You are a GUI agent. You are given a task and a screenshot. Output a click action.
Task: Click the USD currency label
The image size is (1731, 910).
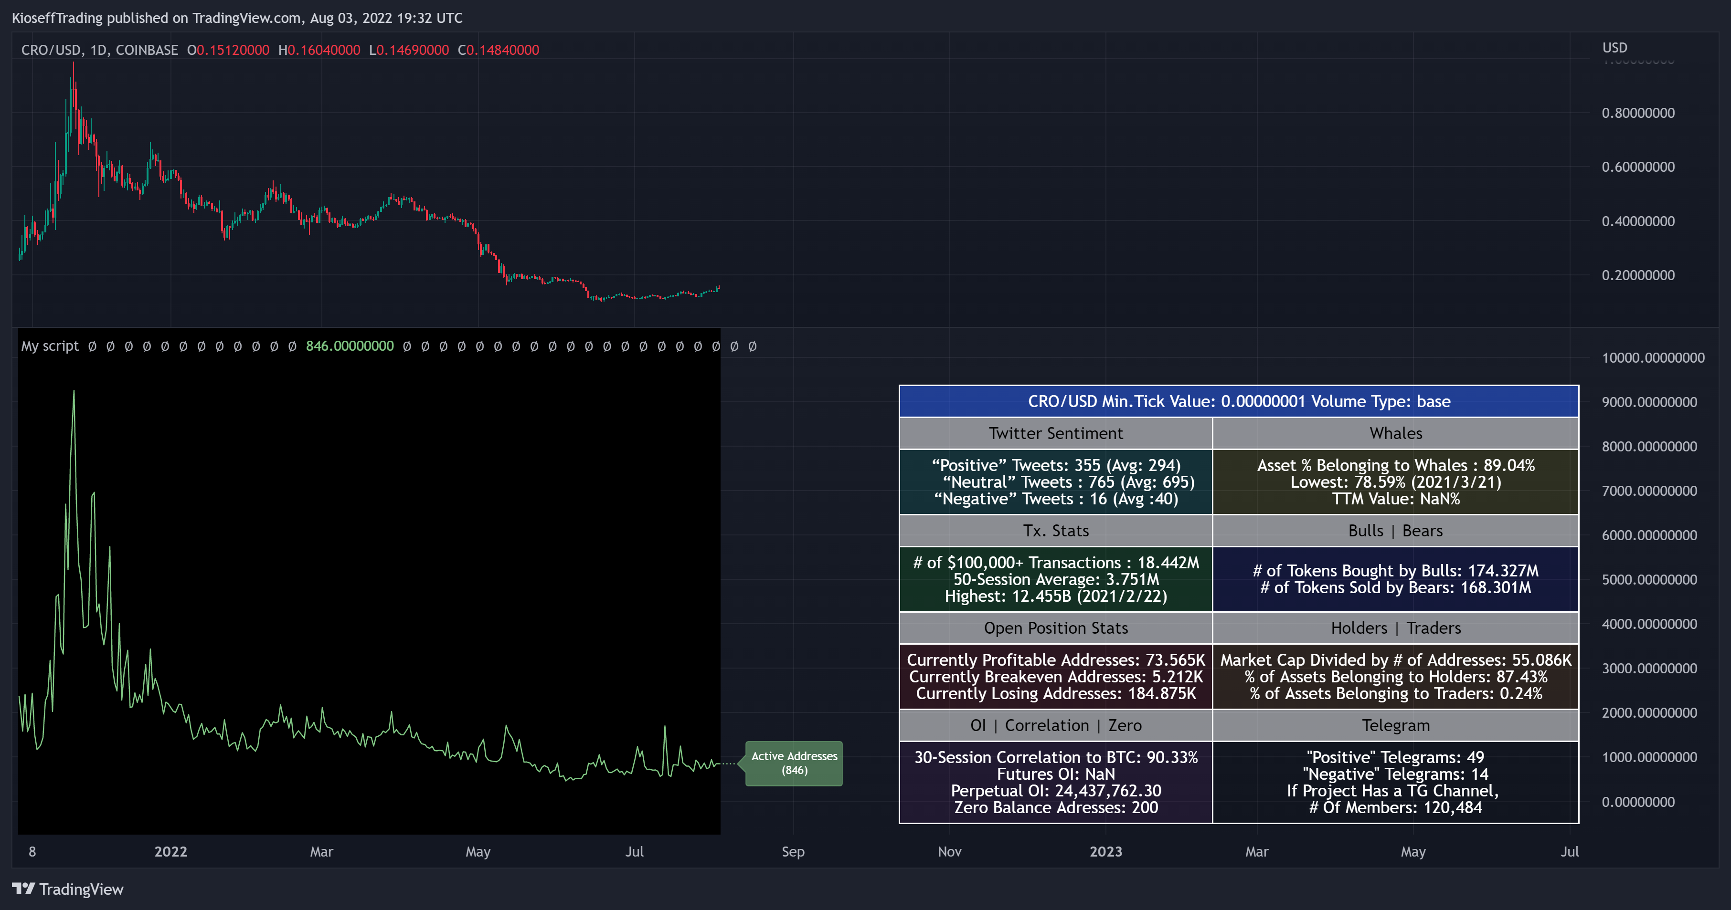point(1614,48)
